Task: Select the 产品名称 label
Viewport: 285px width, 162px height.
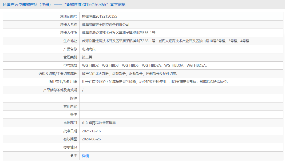Action: pyautogui.click(x=70, y=49)
